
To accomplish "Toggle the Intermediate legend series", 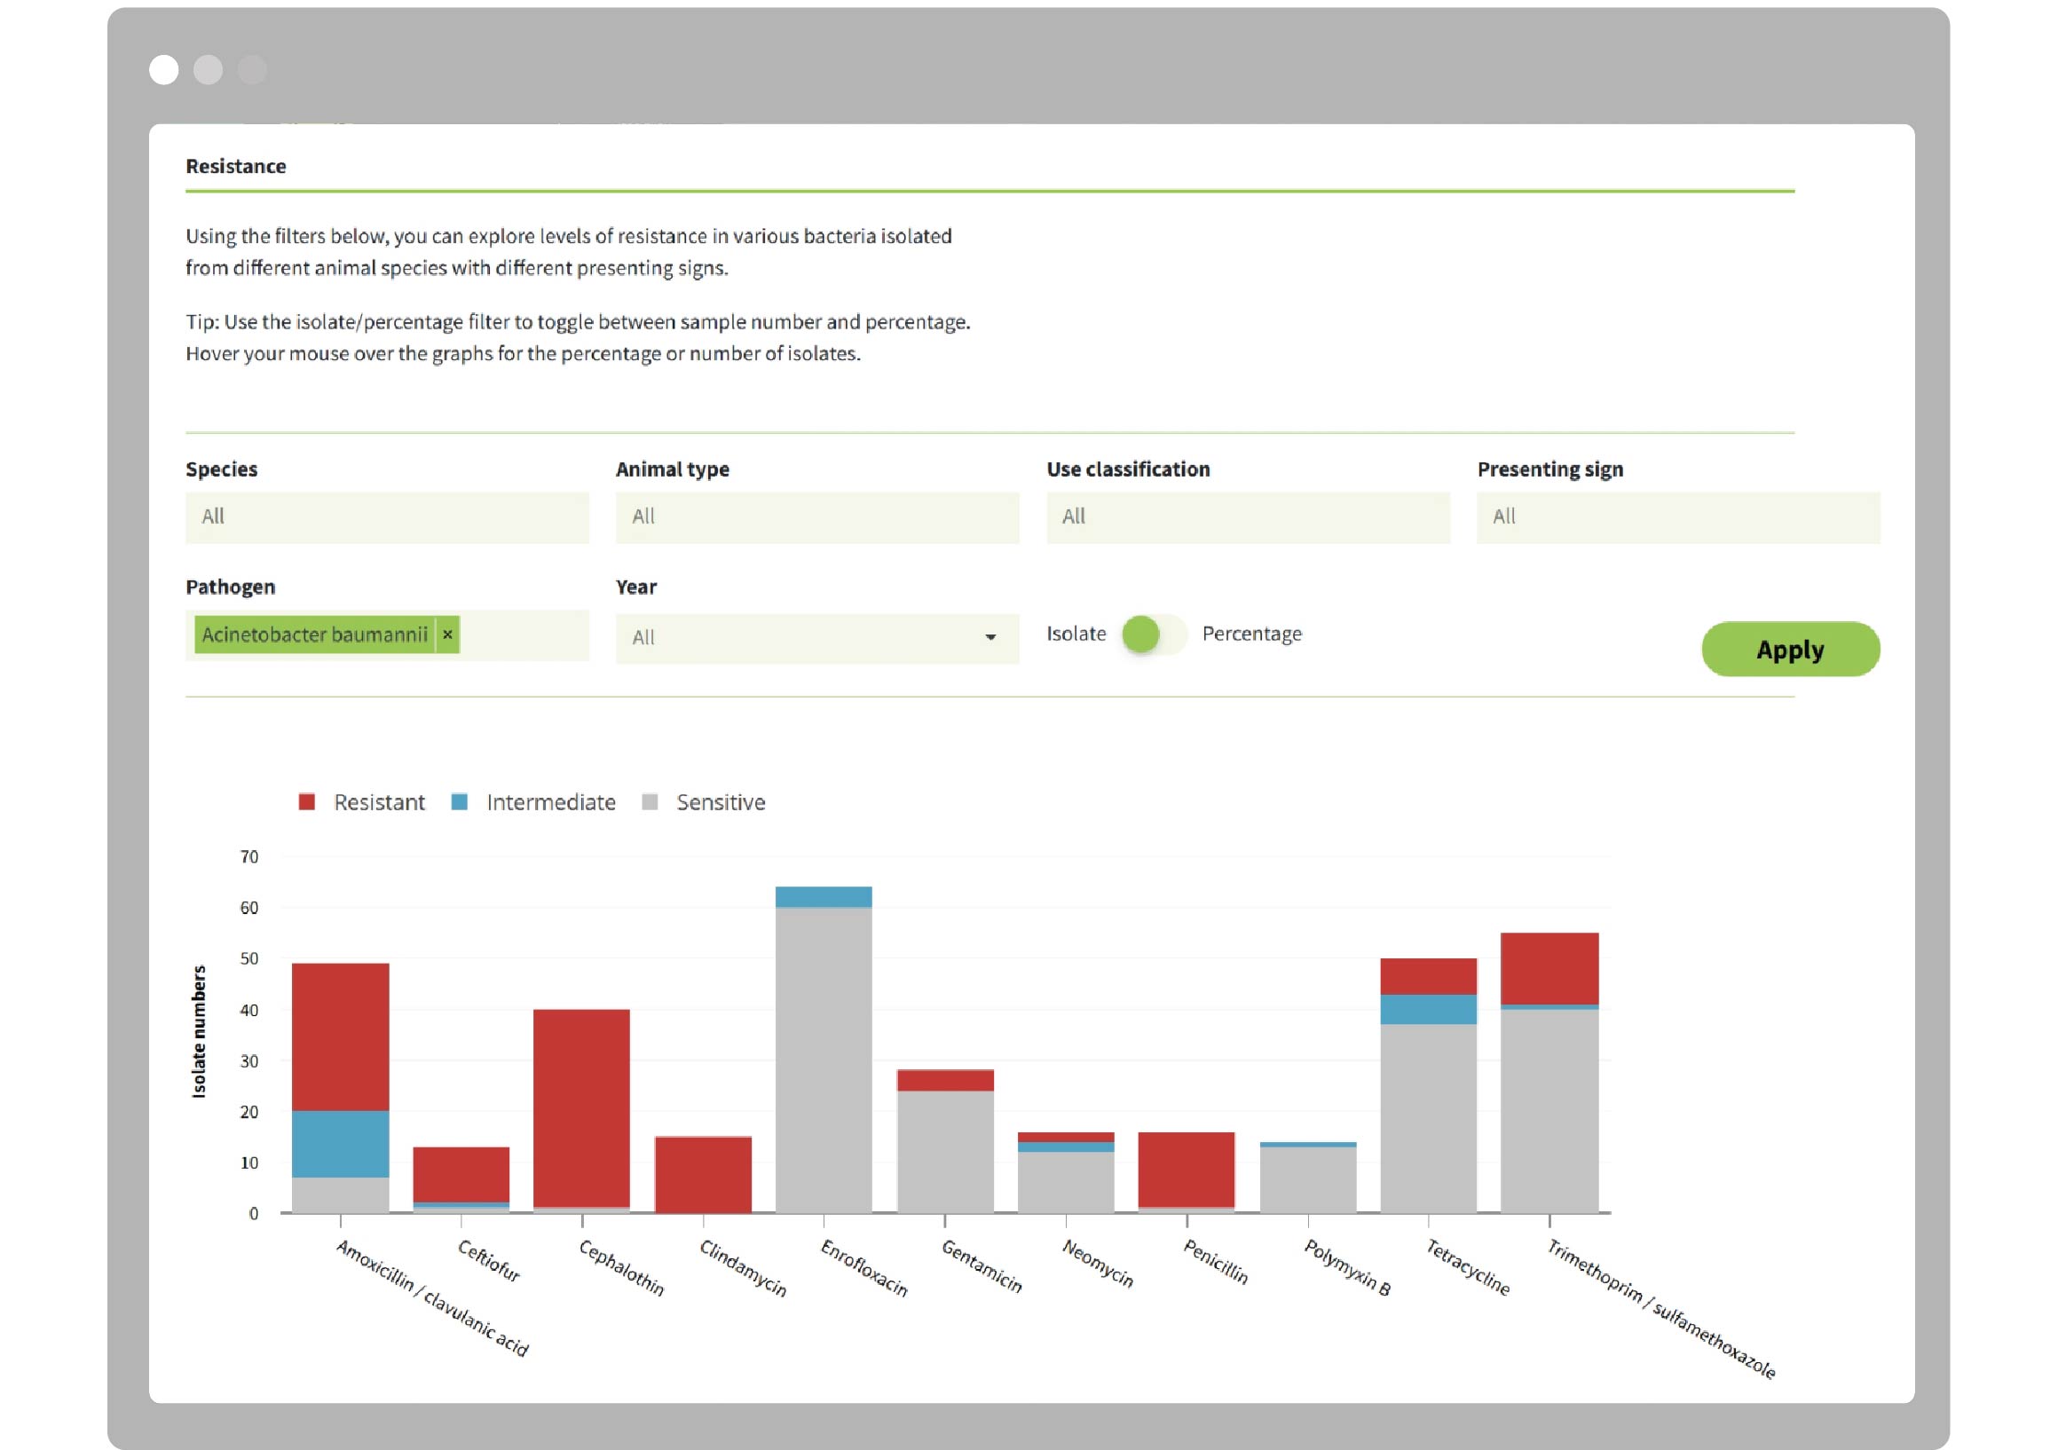I will [x=549, y=802].
